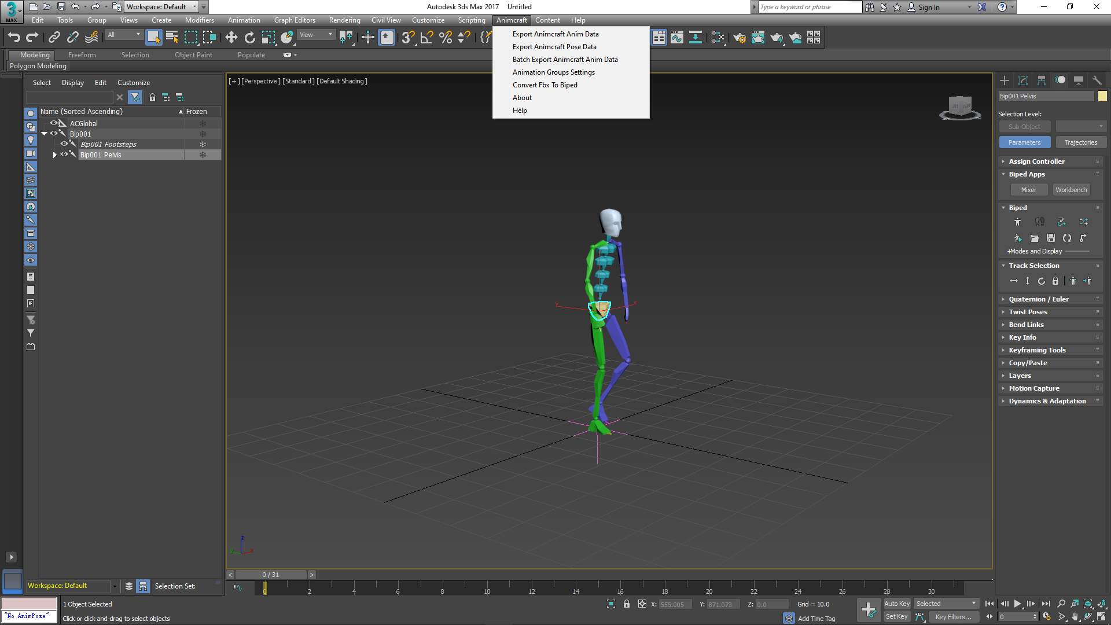This screenshot has width=1111, height=625.
Task: Click the Mixer button
Action: tap(1029, 190)
